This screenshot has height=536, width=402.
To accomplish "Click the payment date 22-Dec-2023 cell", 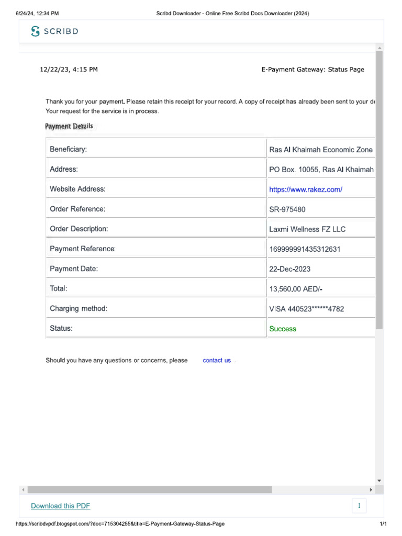I will (321, 269).
